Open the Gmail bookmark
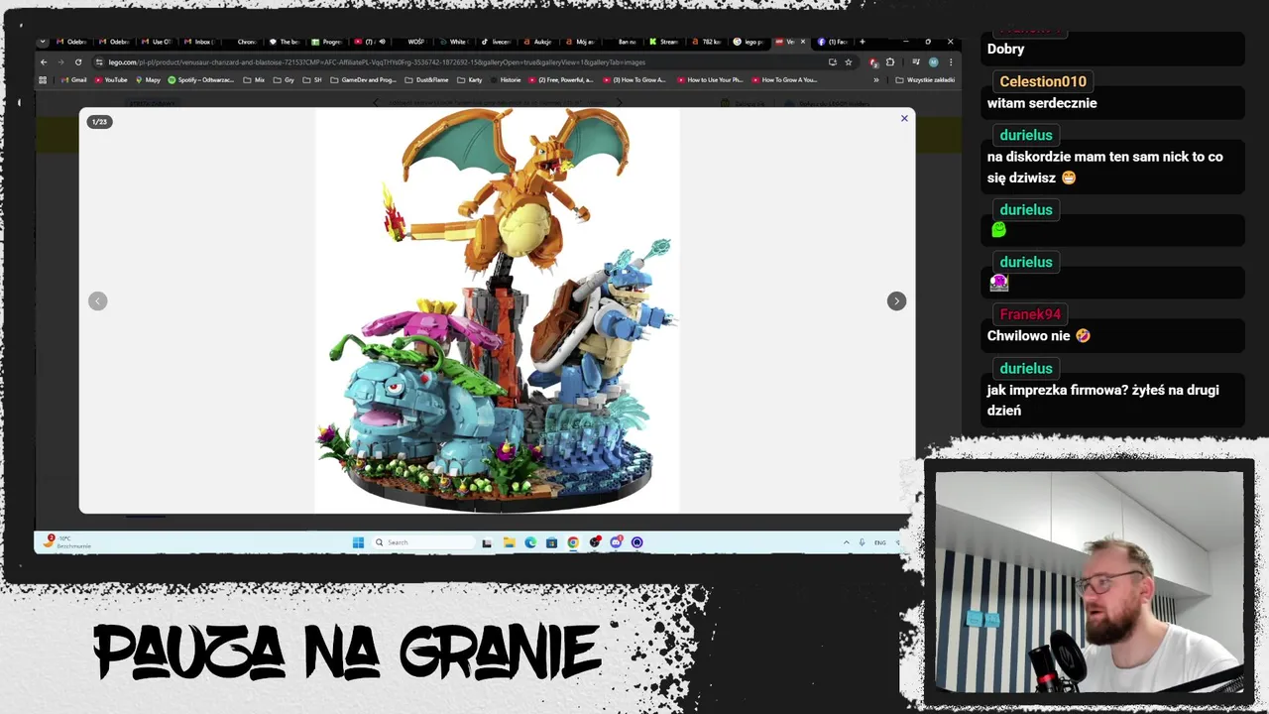This screenshot has width=1269, height=714. (73, 80)
